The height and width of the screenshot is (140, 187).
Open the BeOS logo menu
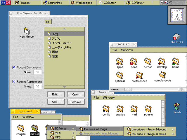pos(6,3)
